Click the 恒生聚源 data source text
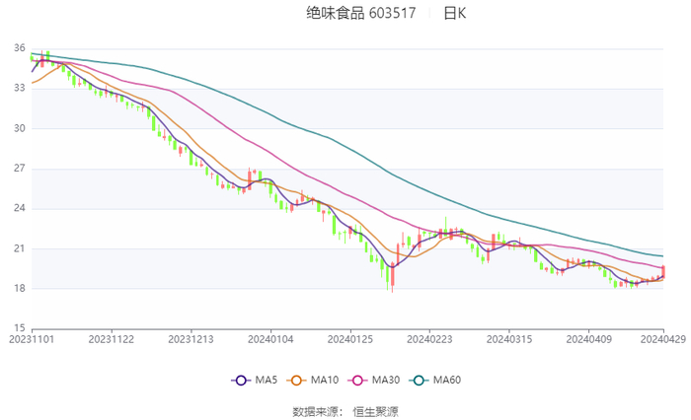This screenshot has height=420, width=691. (375, 412)
